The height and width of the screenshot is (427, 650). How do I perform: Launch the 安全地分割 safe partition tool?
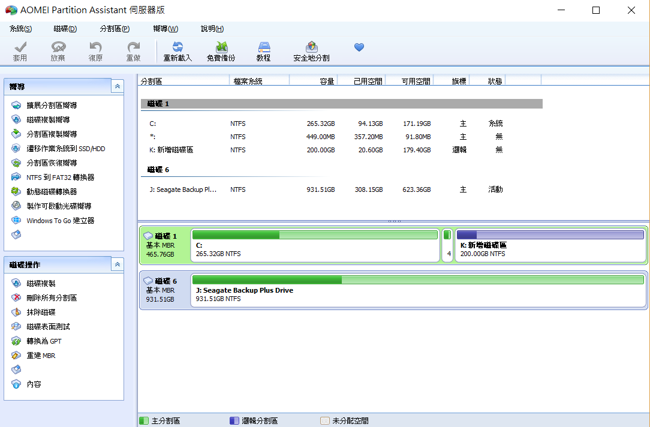coord(311,52)
